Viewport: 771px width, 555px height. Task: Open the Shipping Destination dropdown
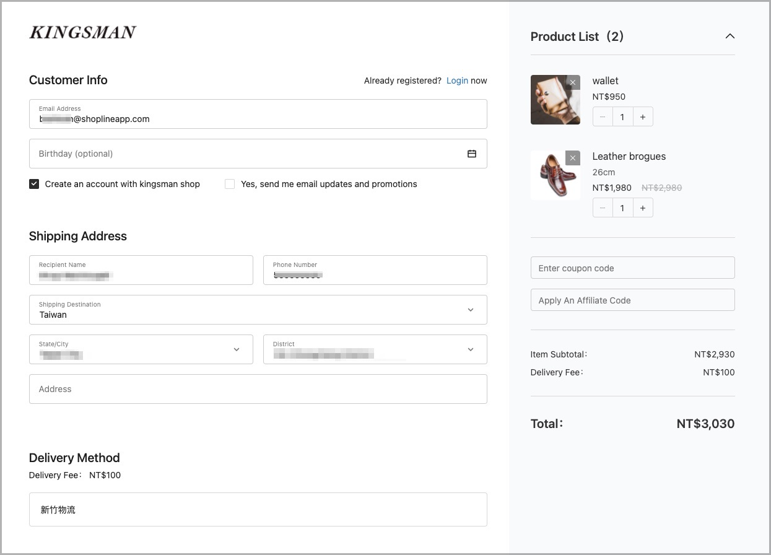pos(258,309)
